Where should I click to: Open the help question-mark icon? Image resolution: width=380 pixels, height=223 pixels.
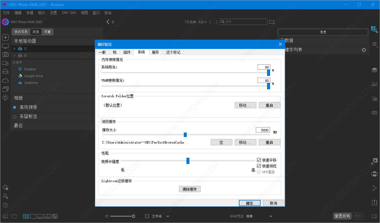(5, 205)
